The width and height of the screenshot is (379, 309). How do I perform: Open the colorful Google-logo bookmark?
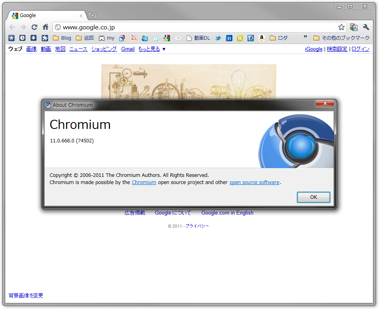(166, 38)
